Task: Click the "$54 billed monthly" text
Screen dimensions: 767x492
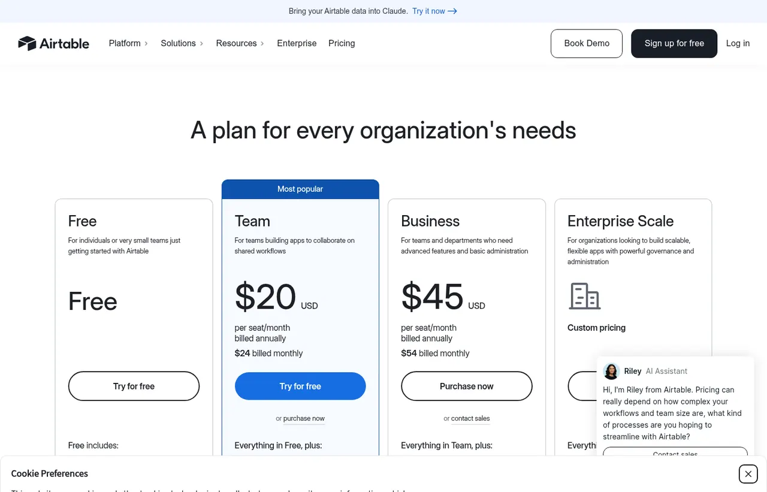Action: tap(435, 353)
